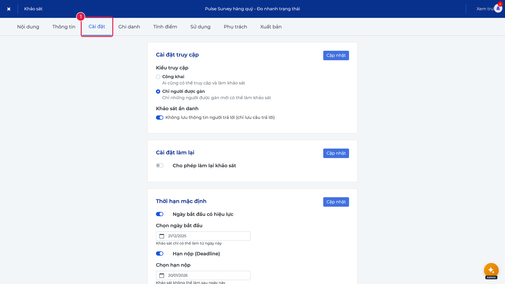Turn off Hạn nộp (Deadline) toggle

coord(160,253)
